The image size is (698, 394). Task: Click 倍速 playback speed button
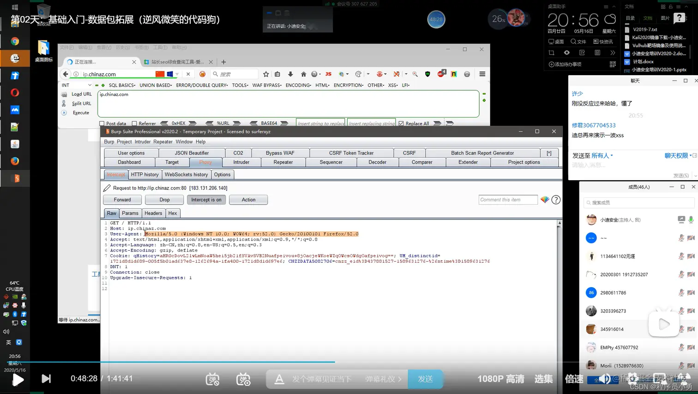click(x=574, y=379)
